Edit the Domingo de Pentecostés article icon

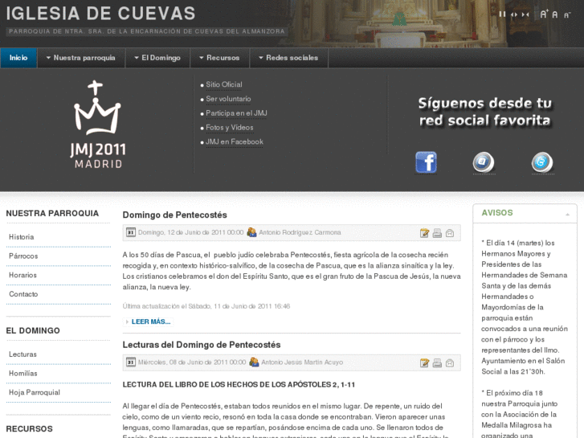(424, 233)
